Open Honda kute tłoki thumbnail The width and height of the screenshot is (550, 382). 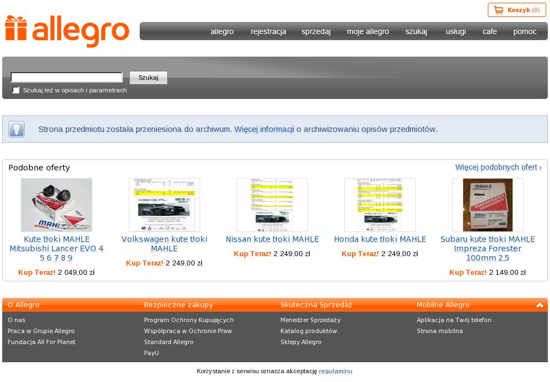[380, 204]
